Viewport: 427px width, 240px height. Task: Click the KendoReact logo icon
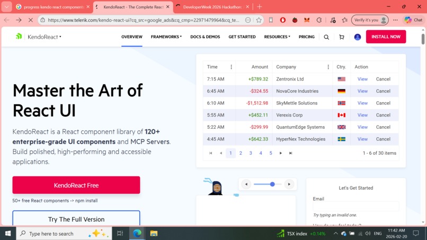tap(19, 36)
